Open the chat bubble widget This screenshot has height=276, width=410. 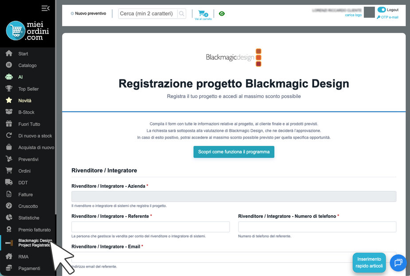pos(398,263)
